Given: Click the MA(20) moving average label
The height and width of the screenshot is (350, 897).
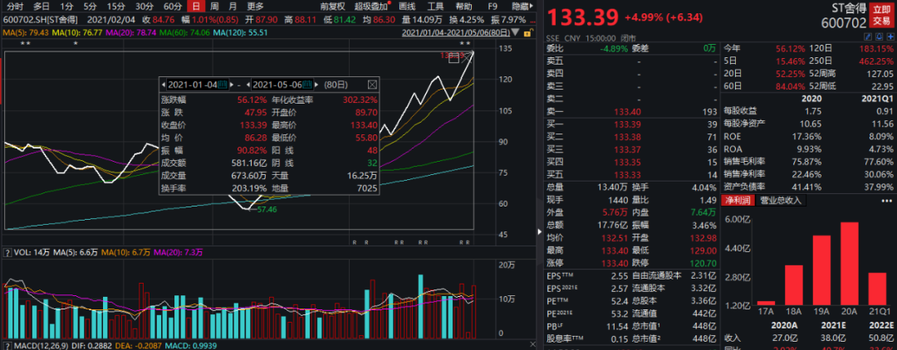Looking at the screenshot, I should (130, 32).
